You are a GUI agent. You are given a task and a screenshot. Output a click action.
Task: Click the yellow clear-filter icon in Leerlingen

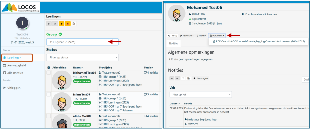pos(68,24)
